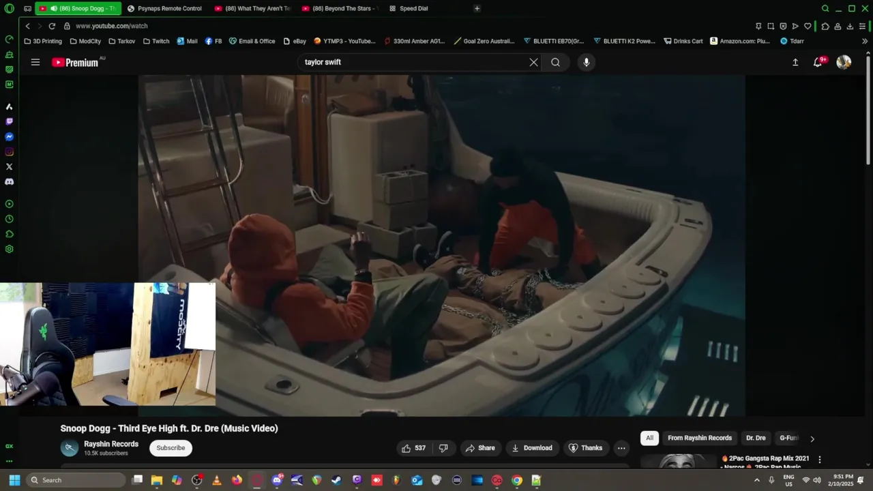Go back in browser history
The width and height of the screenshot is (873, 491).
[x=27, y=26]
